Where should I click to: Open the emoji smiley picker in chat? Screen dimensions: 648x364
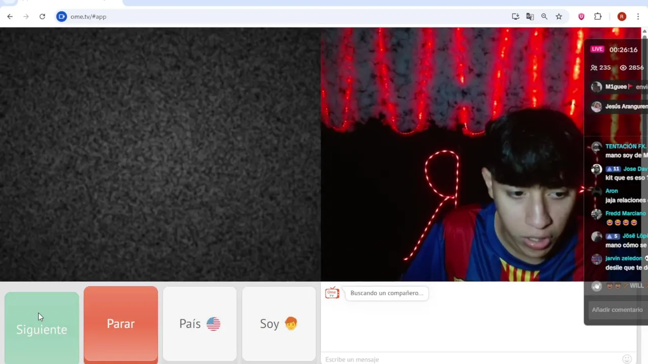[627, 359]
